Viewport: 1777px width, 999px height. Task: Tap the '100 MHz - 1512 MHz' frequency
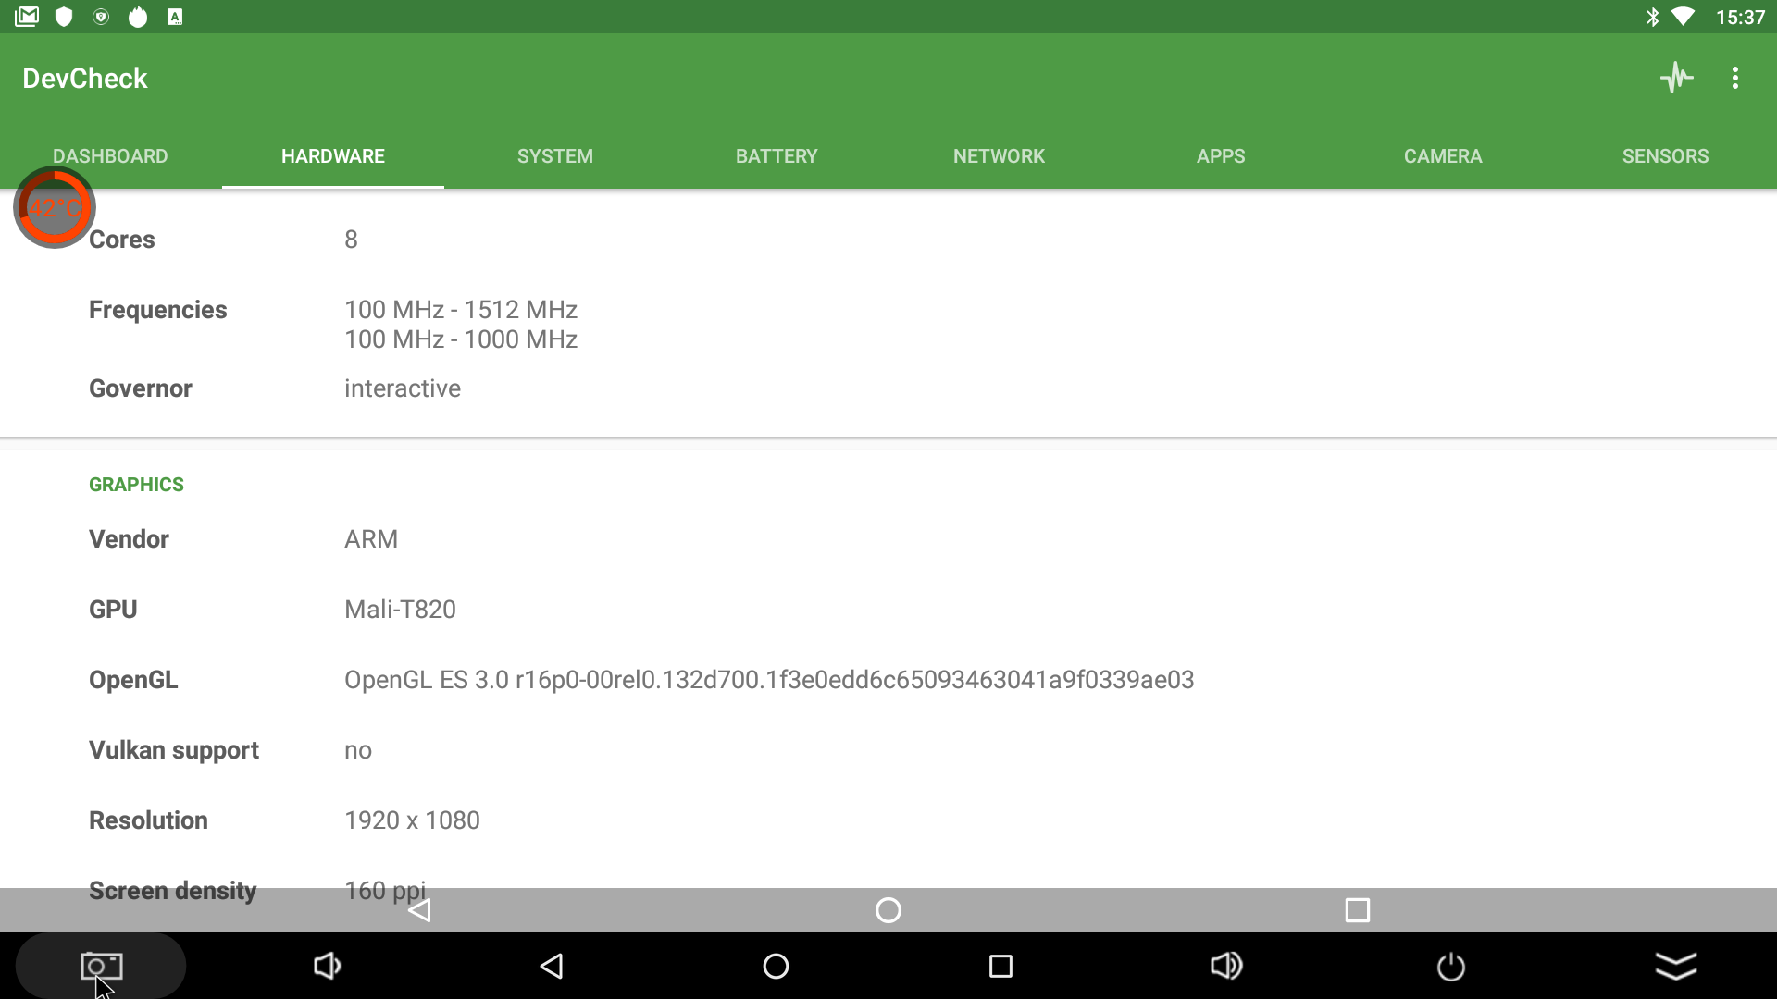point(461,310)
